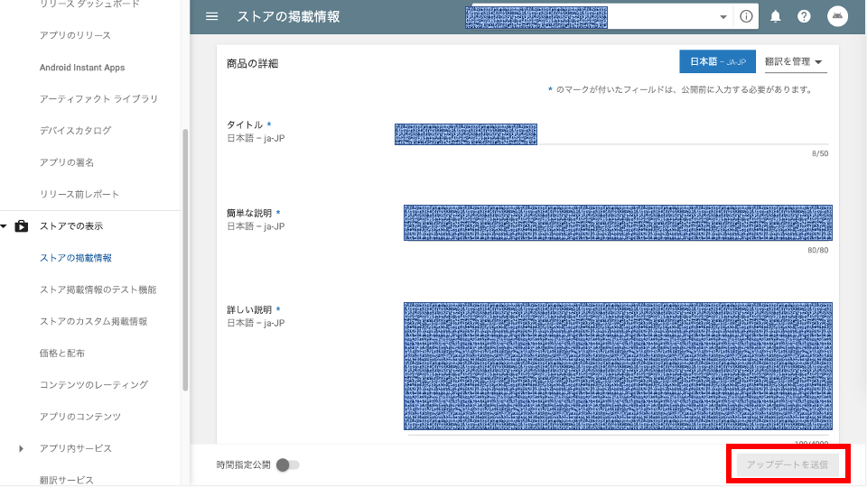Open the notifications bell
The width and height of the screenshot is (867, 487).
click(x=776, y=16)
